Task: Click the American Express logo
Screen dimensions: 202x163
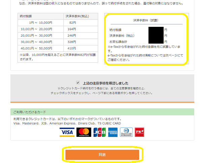Action: (x=113, y=132)
